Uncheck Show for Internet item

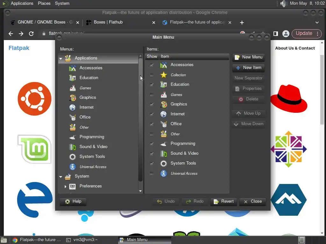pyautogui.click(x=152, y=114)
